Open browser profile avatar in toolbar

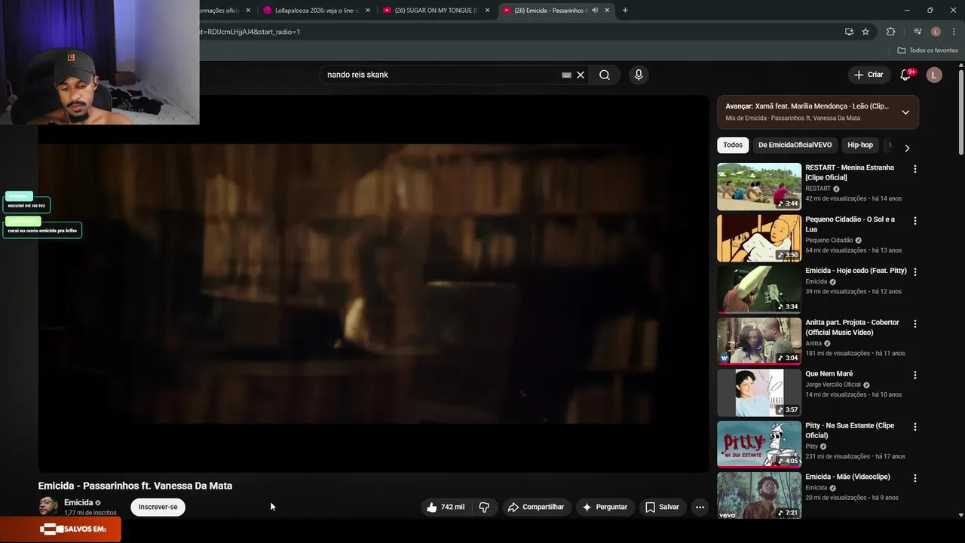(936, 32)
